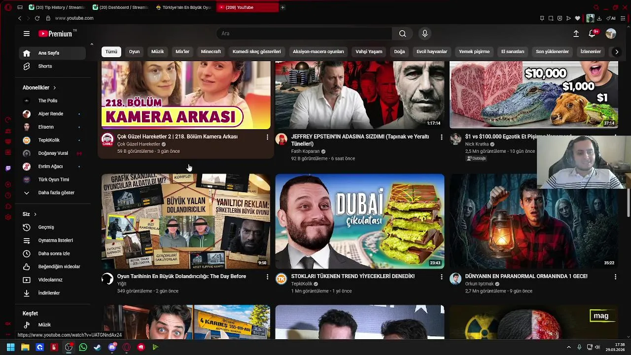Open the browser easy setup sliders icon
Viewport: 631px width, 355px height.
623,18
